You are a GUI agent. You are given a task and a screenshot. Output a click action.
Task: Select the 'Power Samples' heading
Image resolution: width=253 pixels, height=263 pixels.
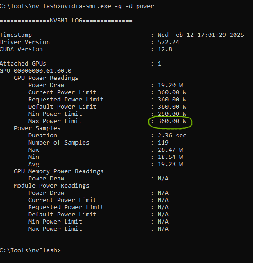pyautogui.click(x=37, y=128)
